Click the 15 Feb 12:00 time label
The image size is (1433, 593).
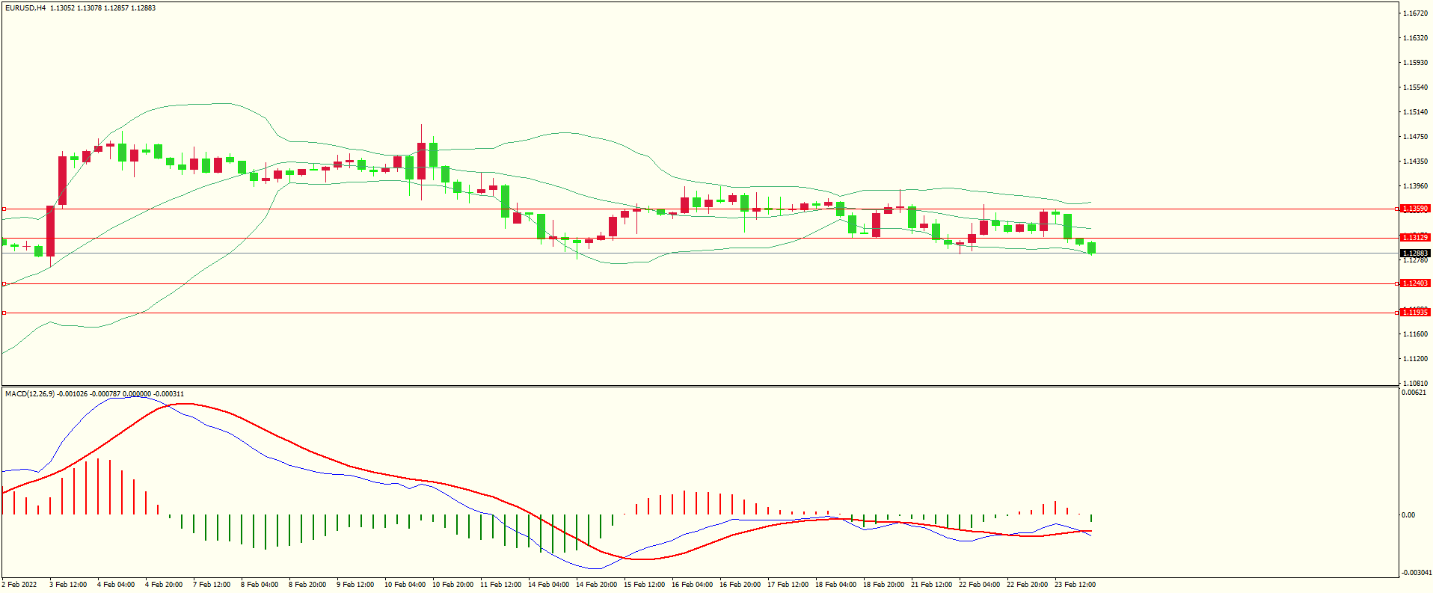click(644, 585)
